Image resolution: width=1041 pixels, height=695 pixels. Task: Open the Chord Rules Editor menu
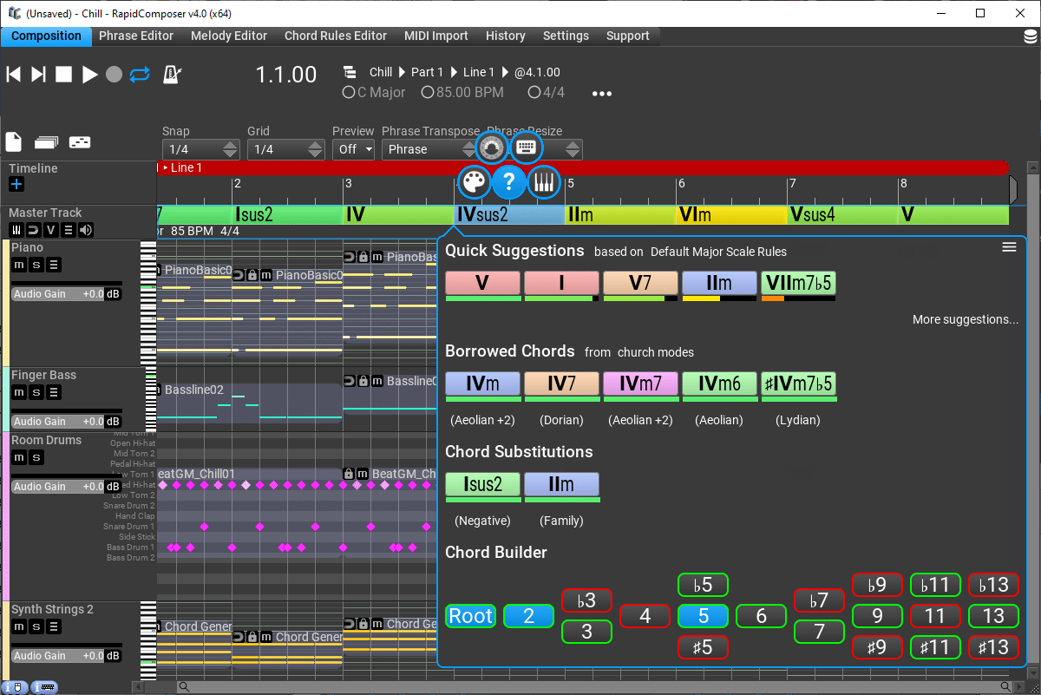[x=335, y=36]
